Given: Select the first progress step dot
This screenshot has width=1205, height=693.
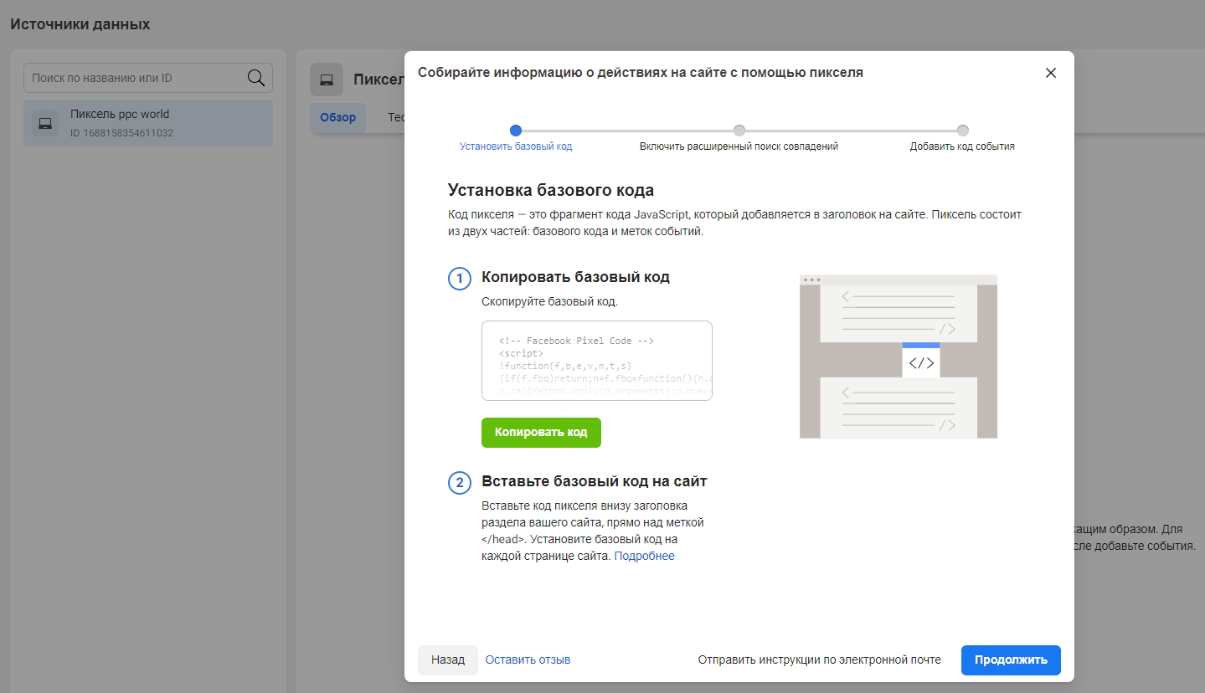Looking at the screenshot, I should click(516, 131).
